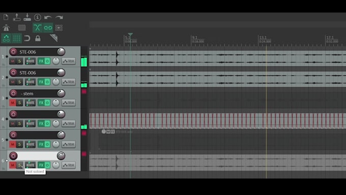The image size is (346, 195).
Task: Open Trim envelope menu on track 5
Action: [x=69, y=144]
